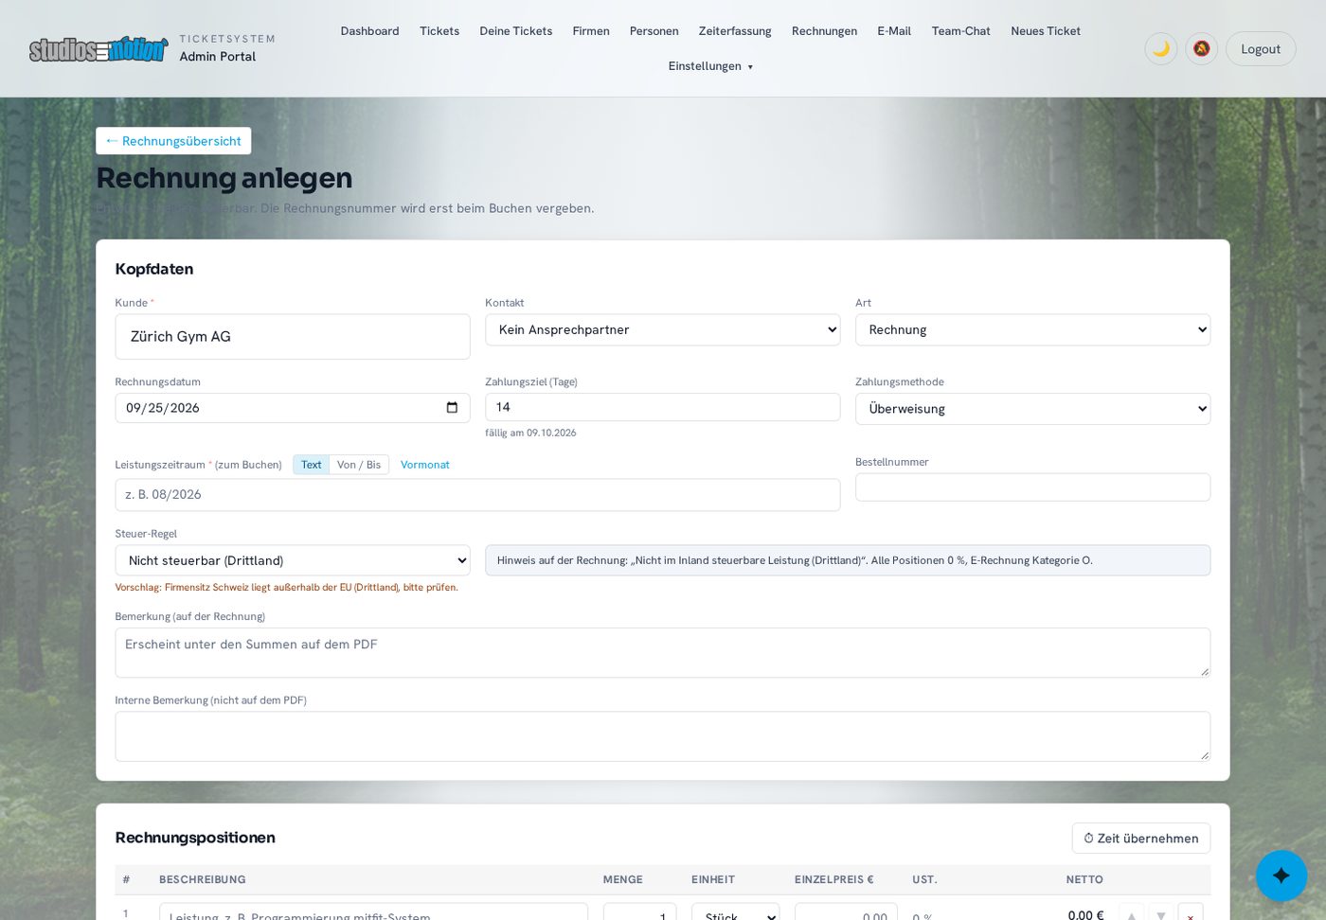Click the Bestellnummer field

coord(1032,487)
